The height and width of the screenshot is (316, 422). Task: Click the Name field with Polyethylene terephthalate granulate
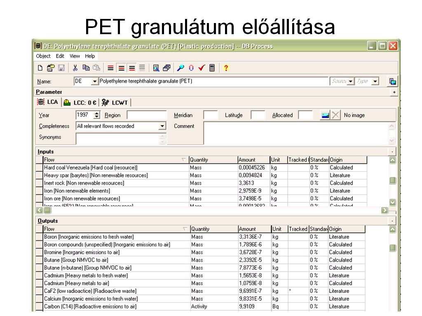(213, 81)
